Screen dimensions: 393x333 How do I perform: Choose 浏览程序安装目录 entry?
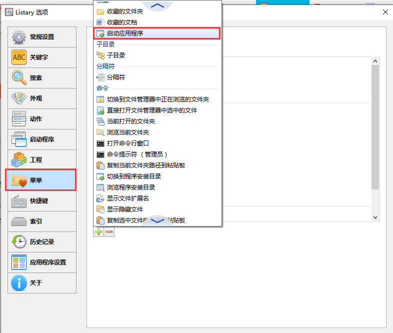[157, 187]
